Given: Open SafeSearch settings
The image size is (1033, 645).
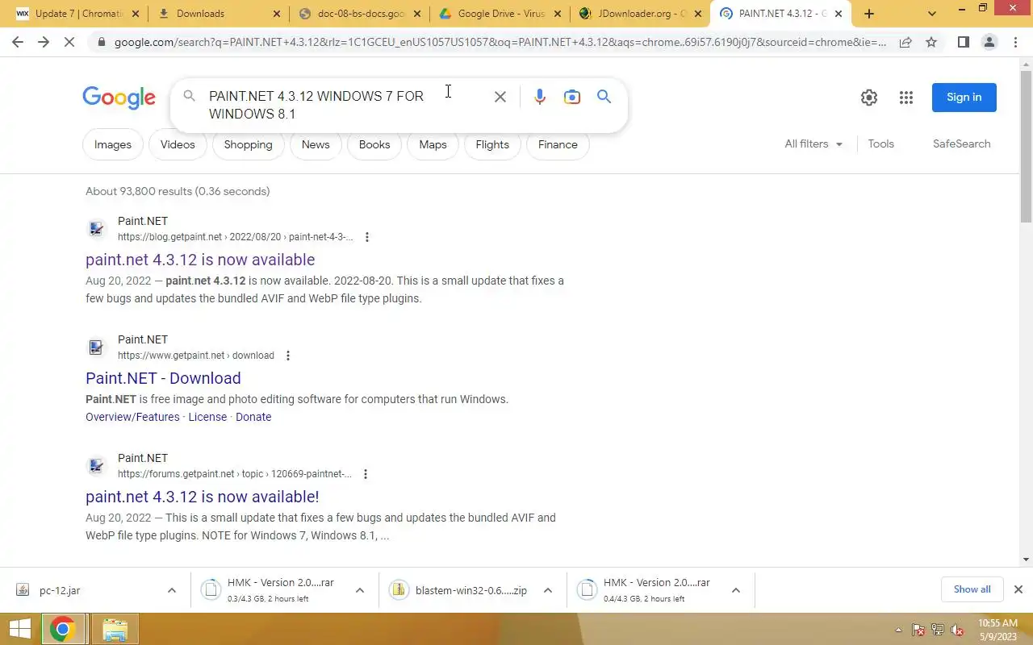Looking at the screenshot, I should coord(962,144).
